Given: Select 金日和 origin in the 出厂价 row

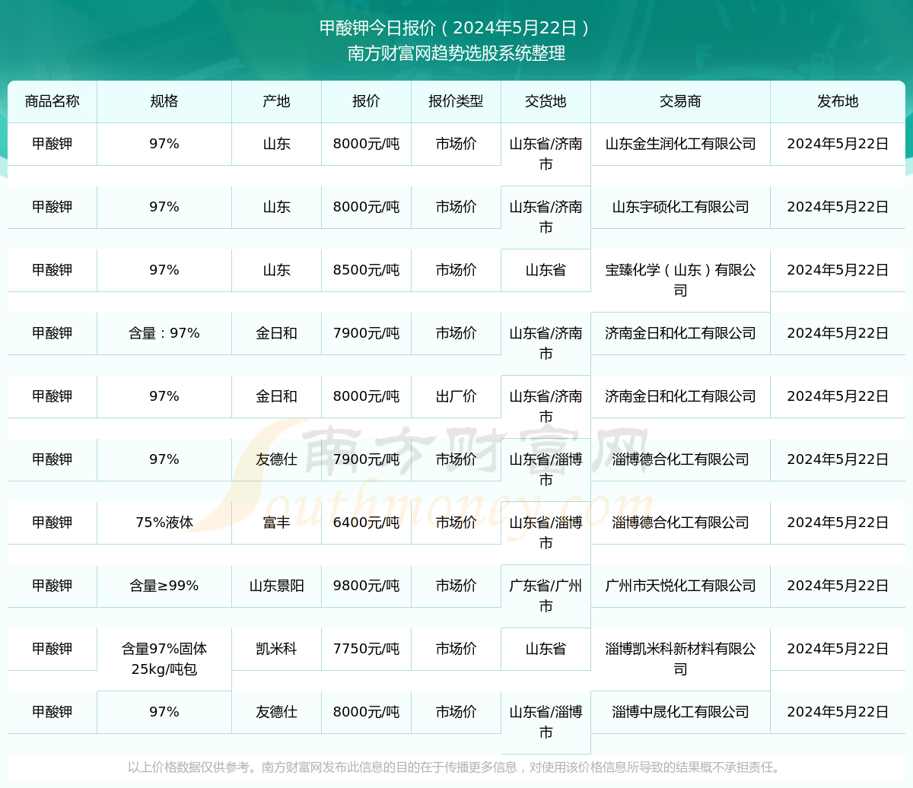Looking at the screenshot, I should [x=277, y=396].
